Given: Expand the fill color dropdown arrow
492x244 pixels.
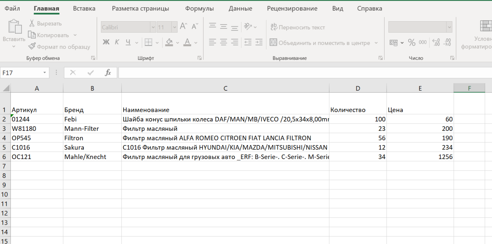Looking at the screenshot, I should coord(178,42).
